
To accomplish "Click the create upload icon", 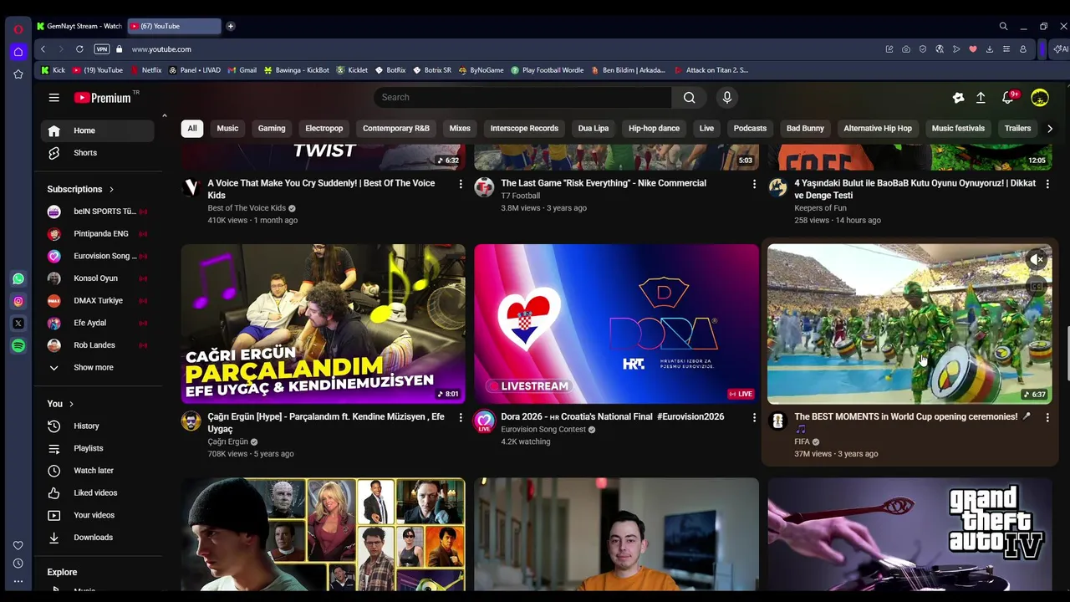I will pyautogui.click(x=981, y=98).
